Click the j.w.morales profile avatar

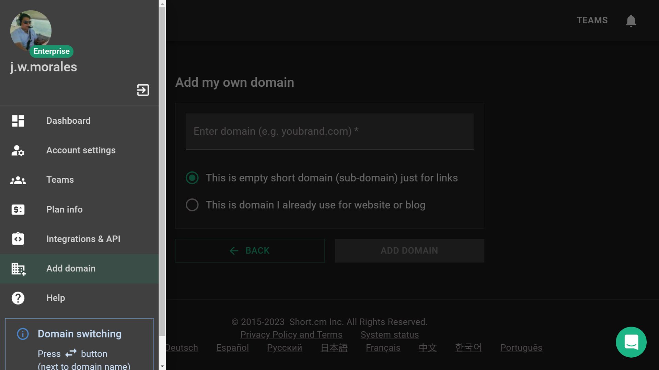click(31, 31)
